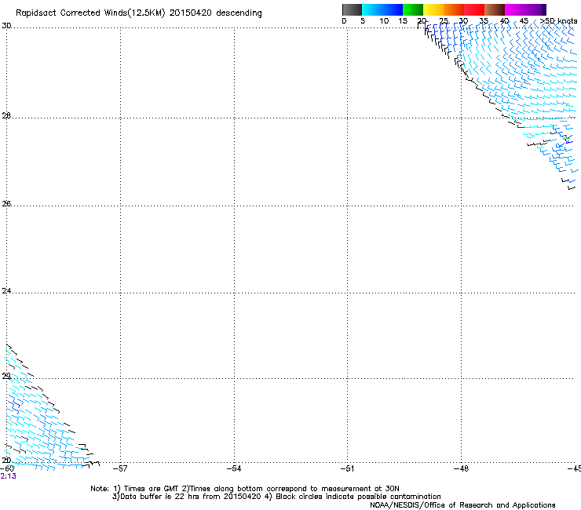This screenshot has width=581, height=510.
Task: Click the 'NOAA/NESDIS/Office of Research and Applications' credit
Action: tap(462, 505)
